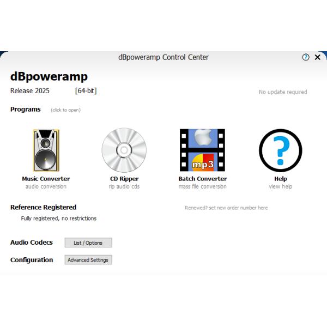Screen dimensions: 327x327
Task: Close the Control Center window
Action: [x=318, y=57]
